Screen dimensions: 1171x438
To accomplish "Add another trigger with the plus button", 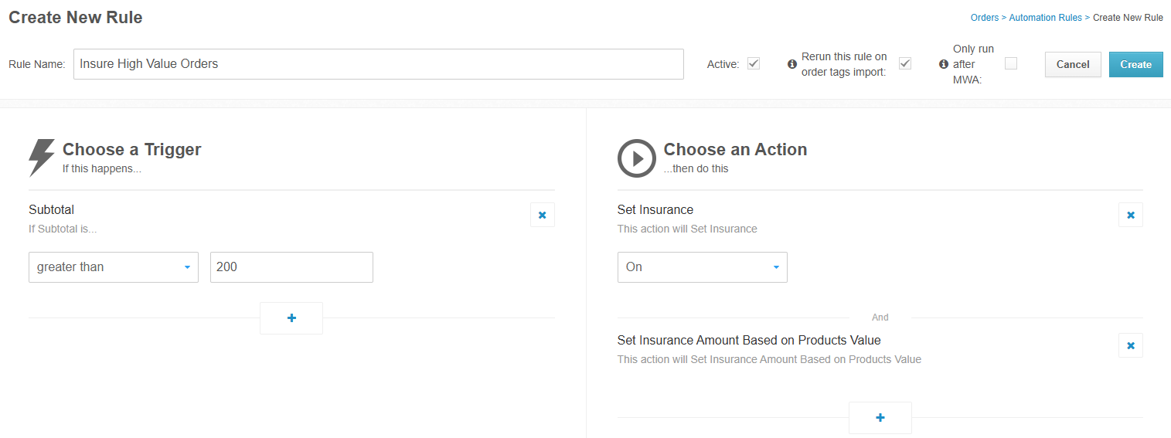I will (x=291, y=318).
